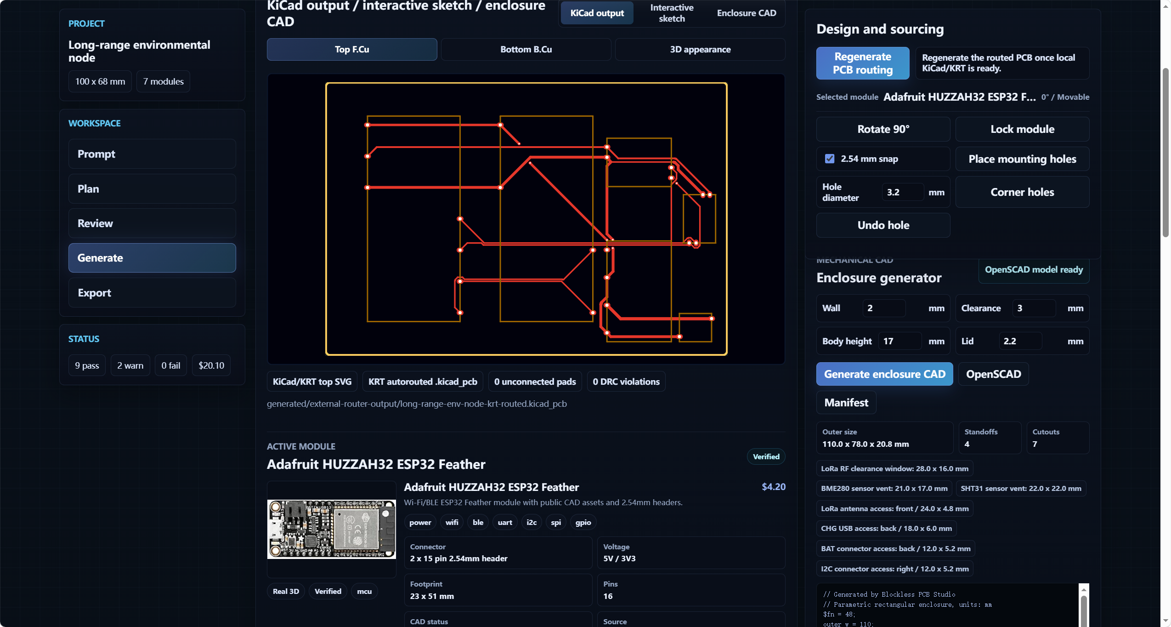
Task: Click the 0 fail status chip
Action: coord(170,365)
